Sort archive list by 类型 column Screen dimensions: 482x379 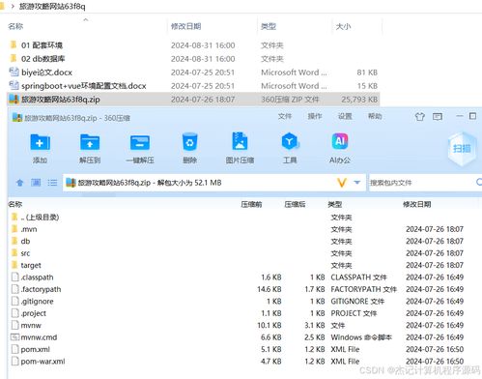(x=335, y=204)
